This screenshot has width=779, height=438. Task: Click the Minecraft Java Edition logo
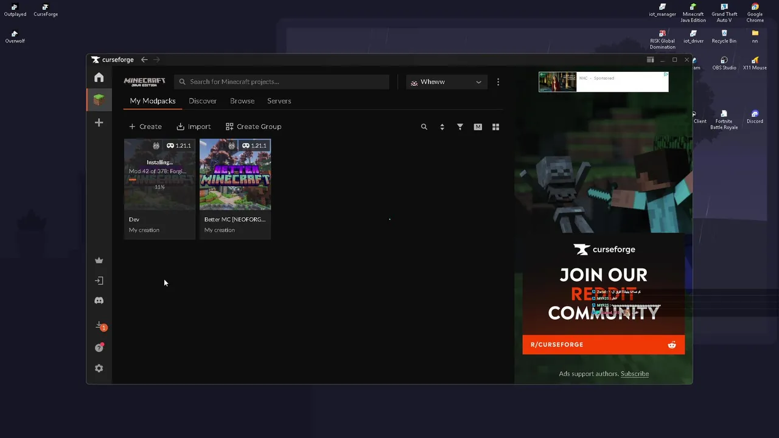point(144,82)
